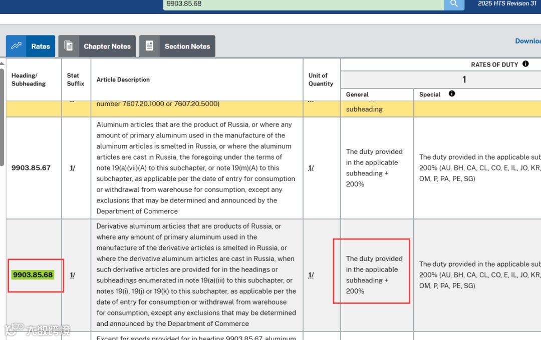Click the 2025 HTS Revision 31 label
This screenshot has width=541, height=340.
coord(507,3)
